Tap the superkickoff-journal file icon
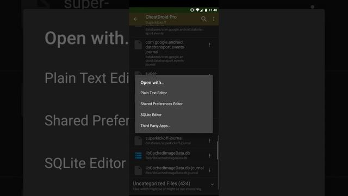The width and height of the screenshot is (348, 196). tap(138, 140)
